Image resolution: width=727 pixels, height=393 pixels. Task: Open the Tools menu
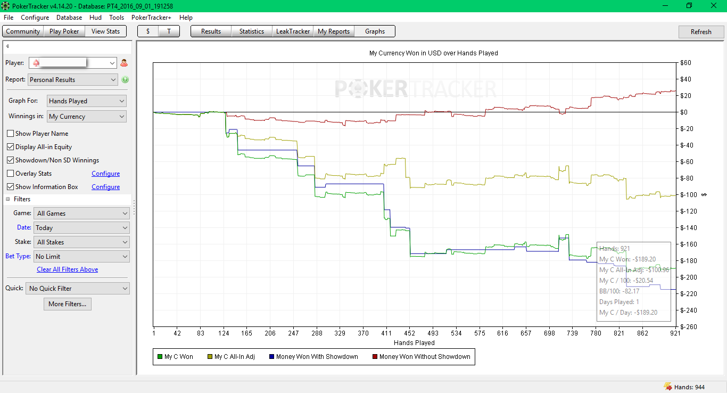117,18
